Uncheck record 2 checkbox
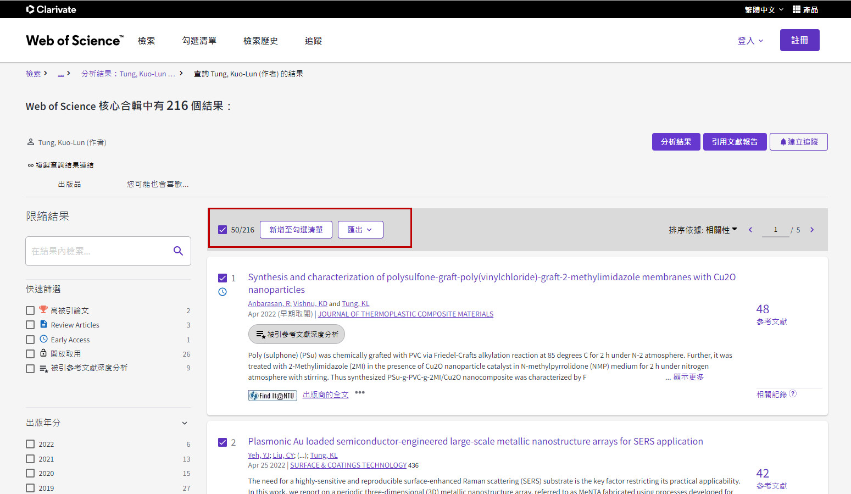The height and width of the screenshot is (494, 851). click(x=223, y=442)
